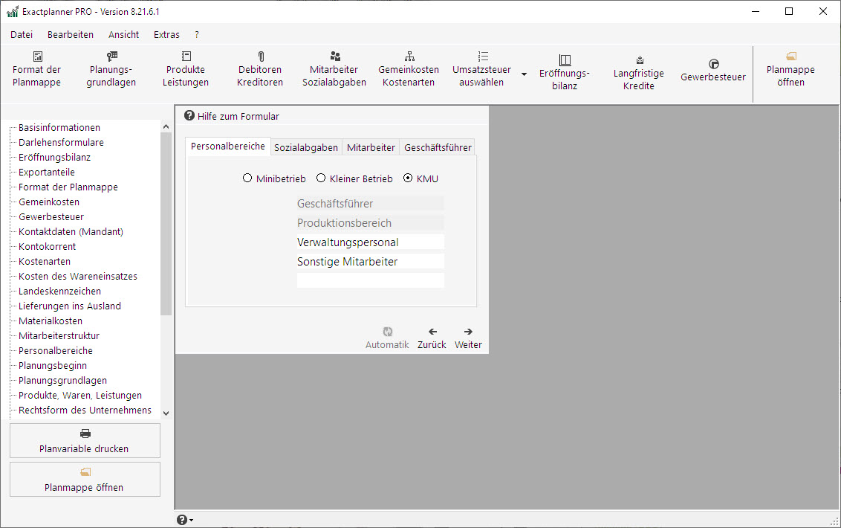Select the KMU radio button
This screenshot has width=841, height=528.
408,178
